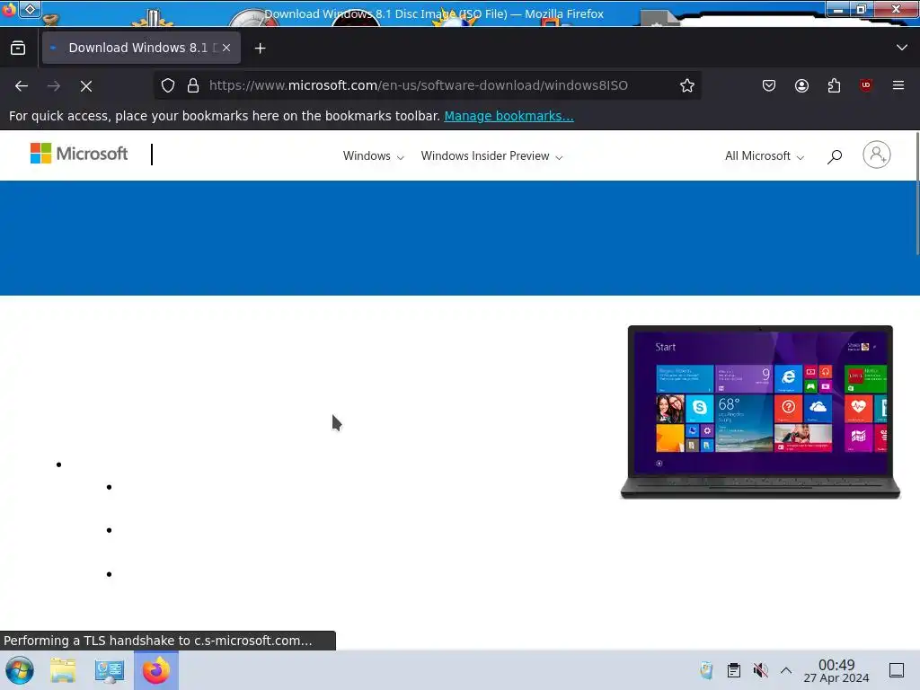Switch to Firefox taskbar button
Screen dimensions: 920x690
[x=156, y=670]
